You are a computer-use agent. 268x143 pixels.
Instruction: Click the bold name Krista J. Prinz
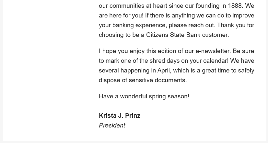120,116
